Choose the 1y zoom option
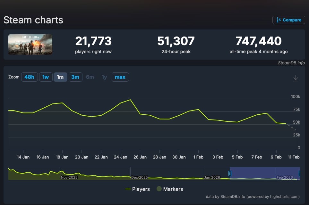The height and width of the screenshot is (205, 309). 104,77
